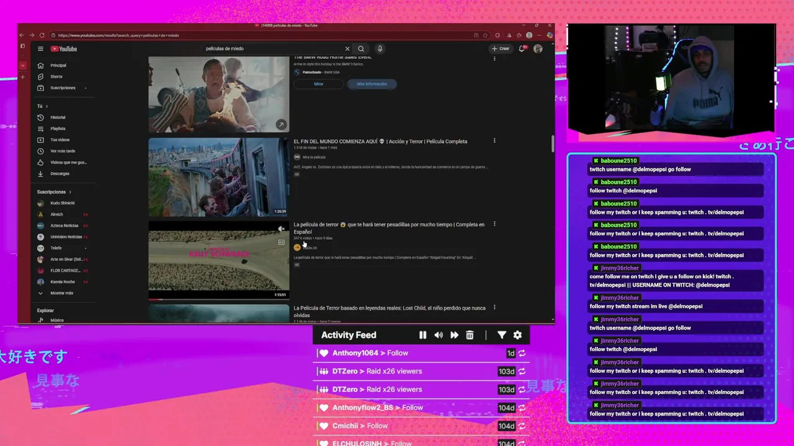Click the YouTube results page scrollbar

click(553, 143)
